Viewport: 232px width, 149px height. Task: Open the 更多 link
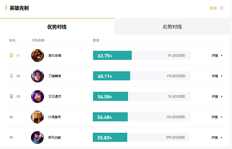point(213,8)
